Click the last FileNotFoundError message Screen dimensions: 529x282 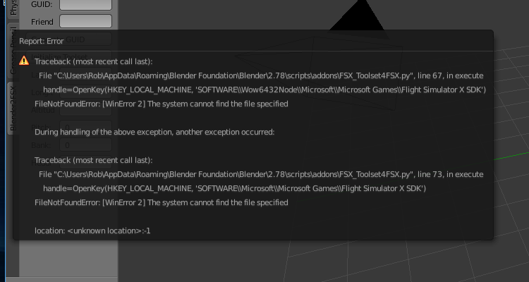click(x=161, y=202)
